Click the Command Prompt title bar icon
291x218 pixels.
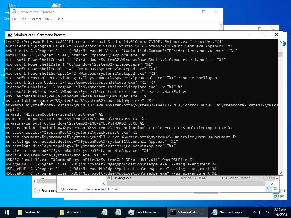[x=10, y=35]
